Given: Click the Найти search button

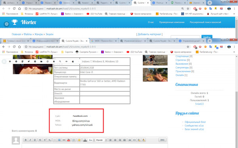Looking at the screenshot, I should click(x=207, y=37).
